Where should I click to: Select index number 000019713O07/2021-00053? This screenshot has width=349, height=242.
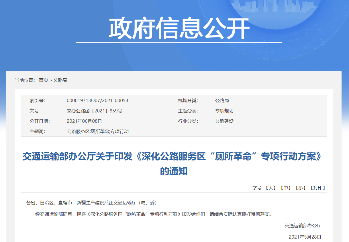(97, 101)
